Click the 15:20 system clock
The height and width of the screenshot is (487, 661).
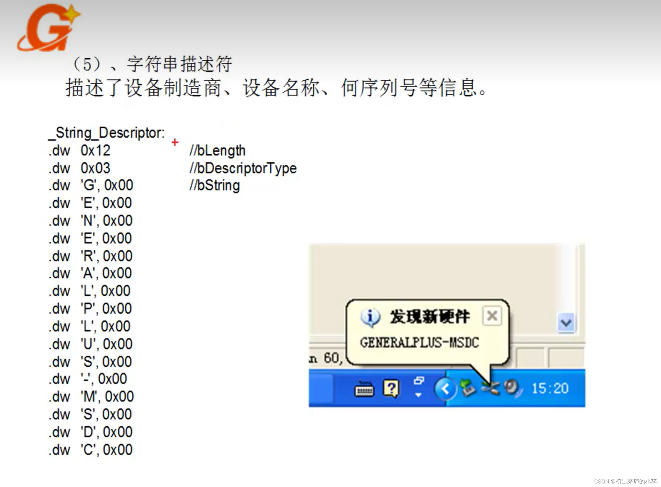pos(550,388)
